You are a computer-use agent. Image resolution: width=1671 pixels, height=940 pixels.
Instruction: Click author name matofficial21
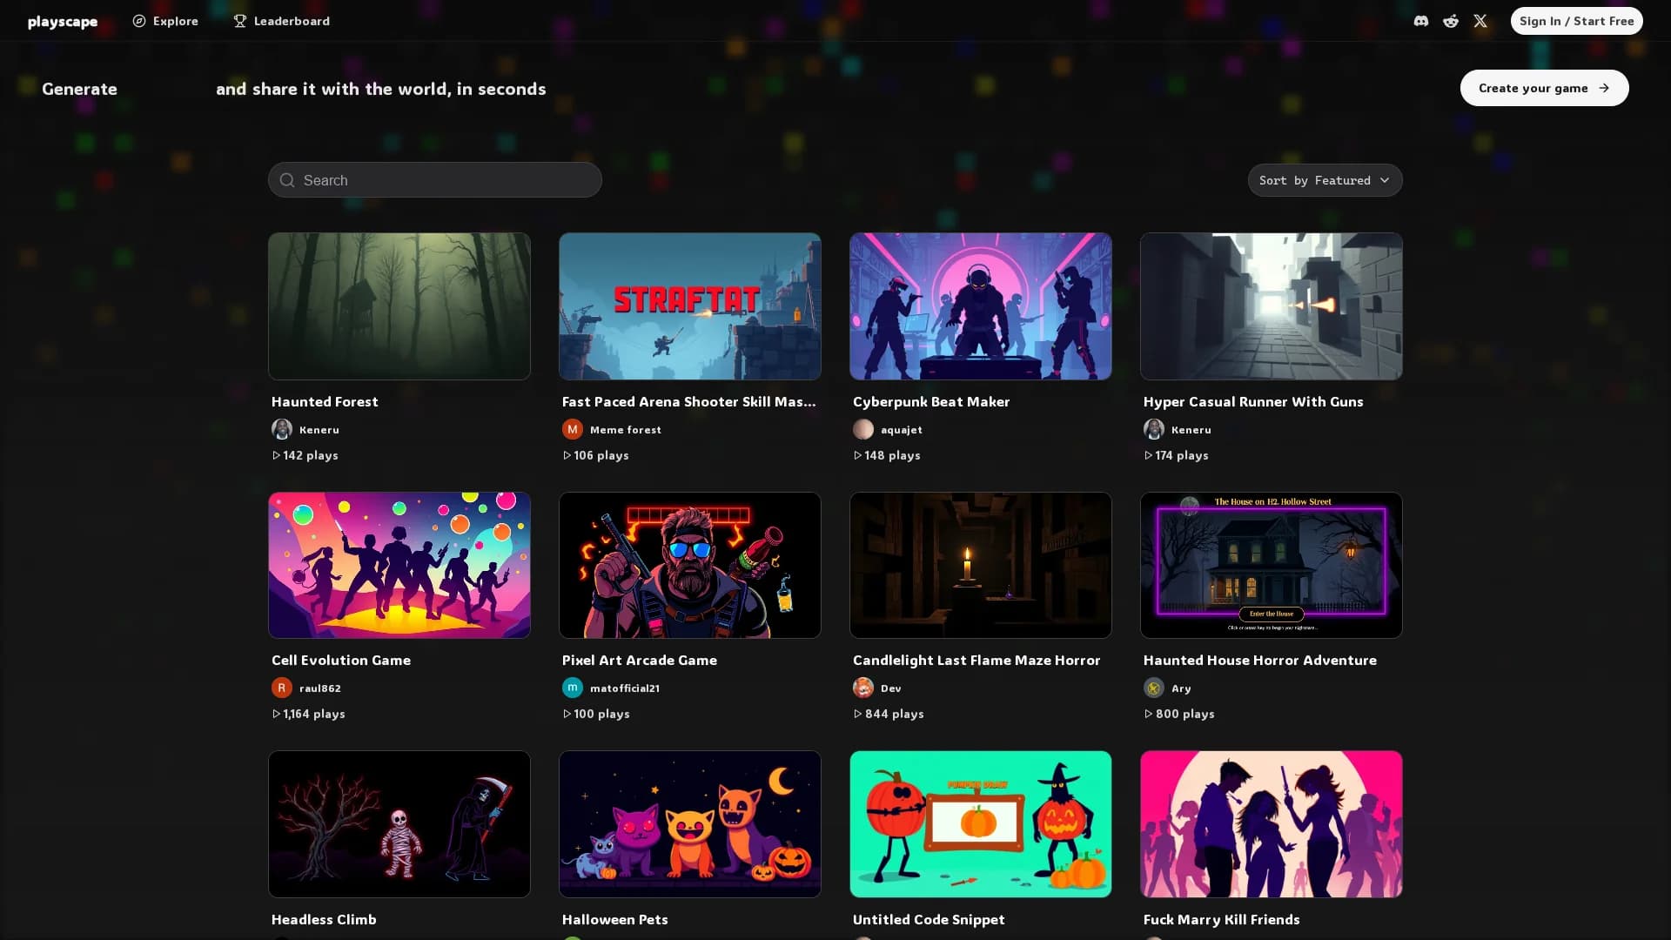pyautogui.click(x=625, y=688)
